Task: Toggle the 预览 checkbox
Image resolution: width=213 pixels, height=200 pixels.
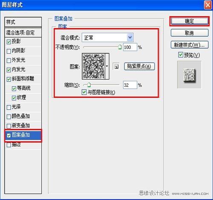Action: tap(181, 55)
